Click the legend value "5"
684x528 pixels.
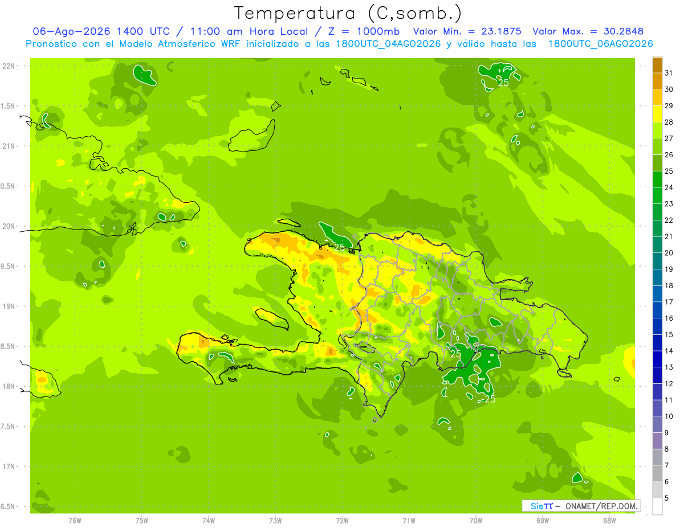(667, 498)
